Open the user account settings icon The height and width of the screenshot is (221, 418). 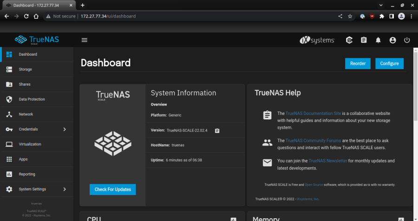[x=392, y=40]
